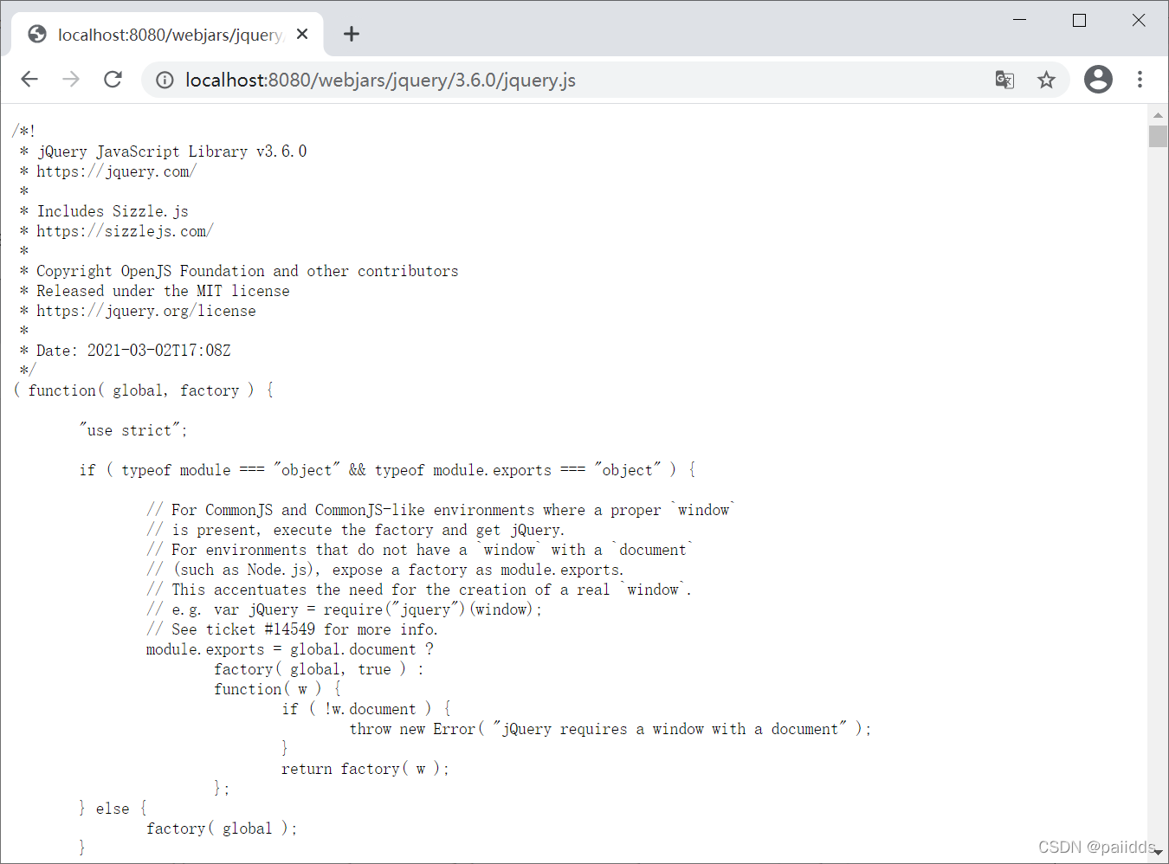The image size is (1169, 864).
Task: Click the "factory( global, true ) :" line
Action: coord(319,669)
